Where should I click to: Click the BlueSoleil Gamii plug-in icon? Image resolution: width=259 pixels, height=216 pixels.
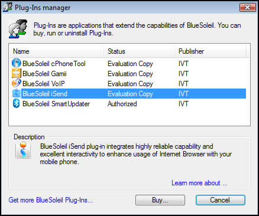pos(17,74)
